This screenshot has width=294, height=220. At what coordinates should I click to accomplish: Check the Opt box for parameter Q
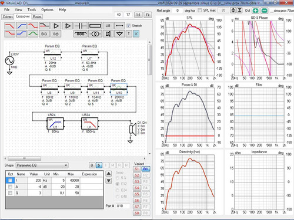(10, 193)
